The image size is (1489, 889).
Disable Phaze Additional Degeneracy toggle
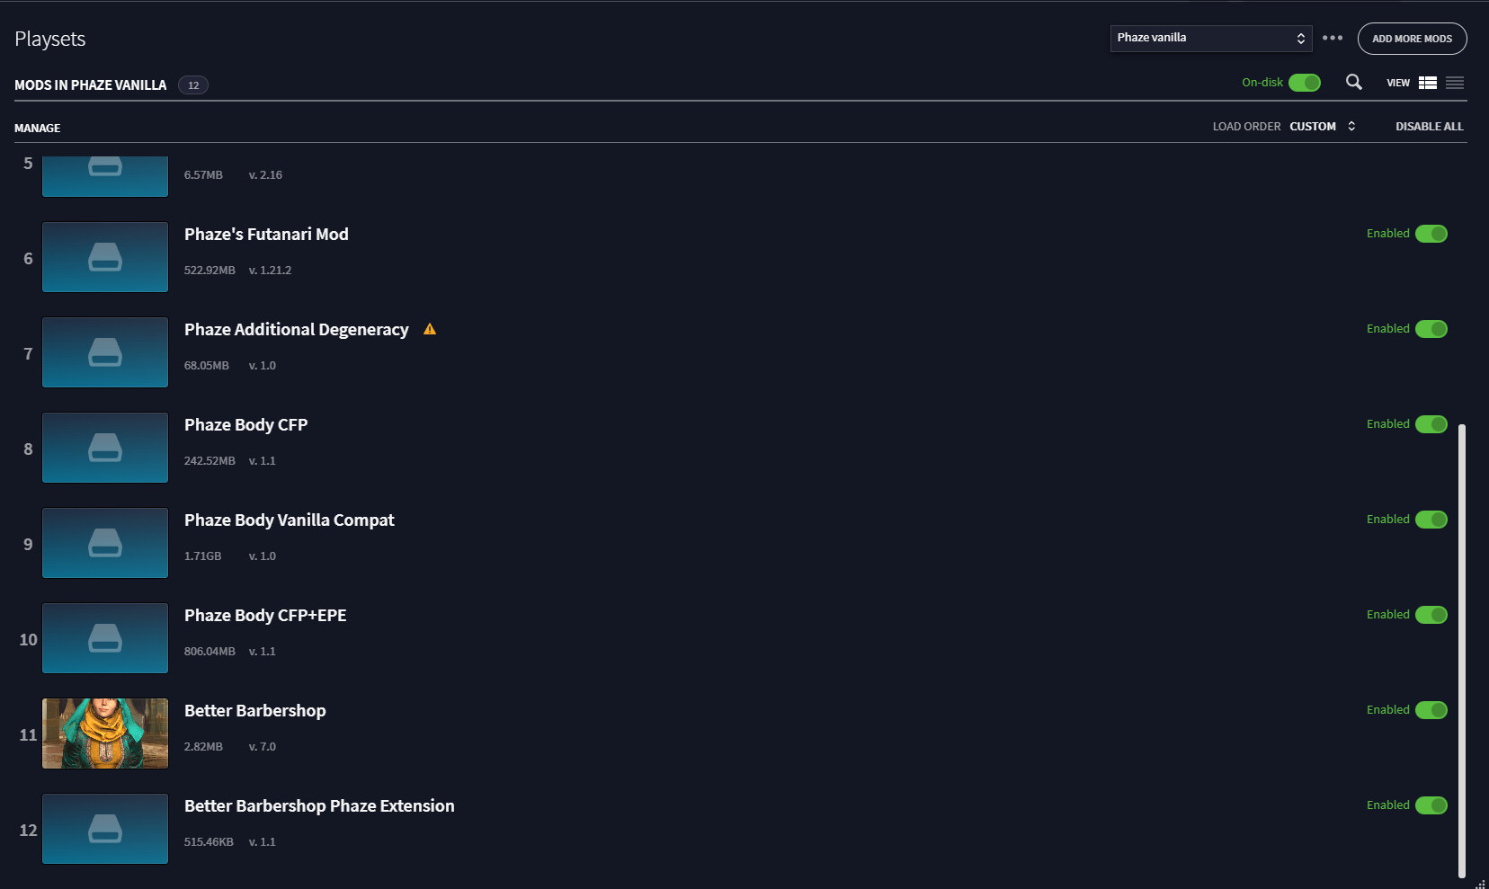click(1431, 329)
